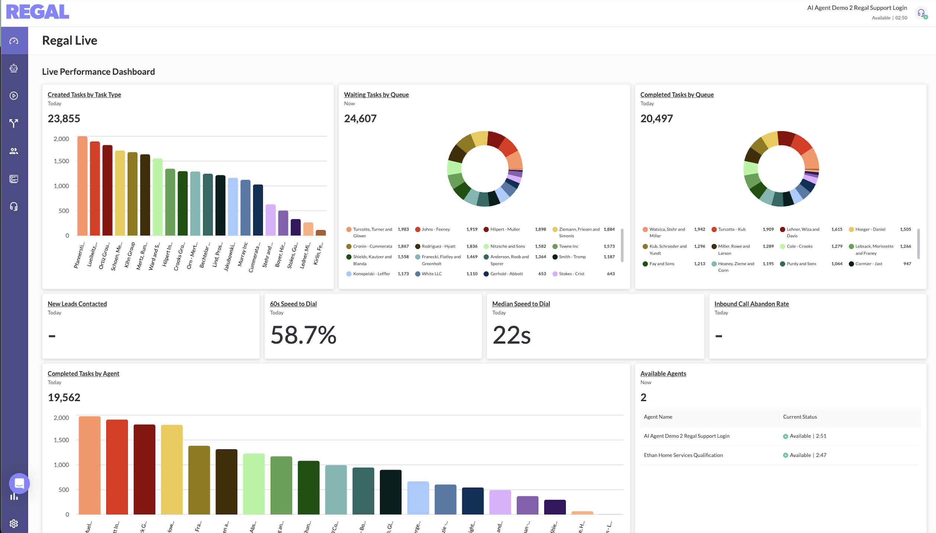Open the AI agents robot icon
This screenshot has height=533, width=936.
(14, 68)
